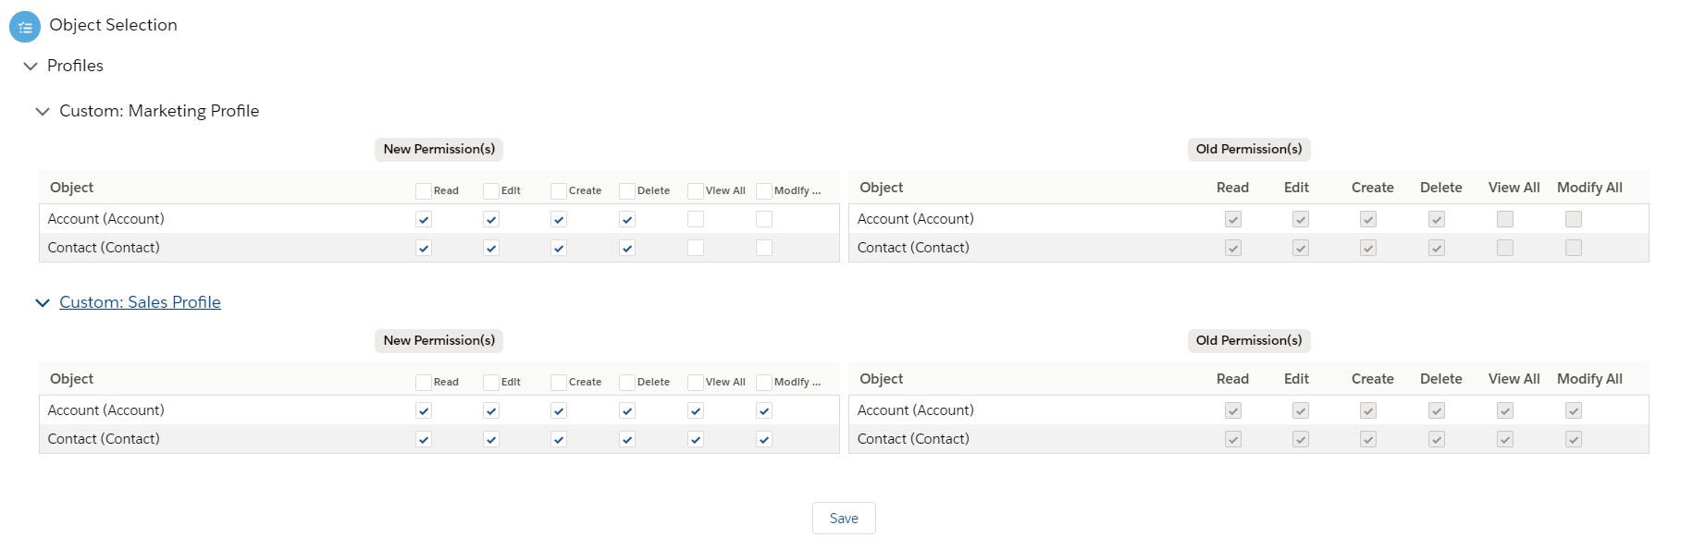Screen dimensions: 1681x550
Task: Toggle Create header checkbox in Sales Profile
Action: (559, 383)
